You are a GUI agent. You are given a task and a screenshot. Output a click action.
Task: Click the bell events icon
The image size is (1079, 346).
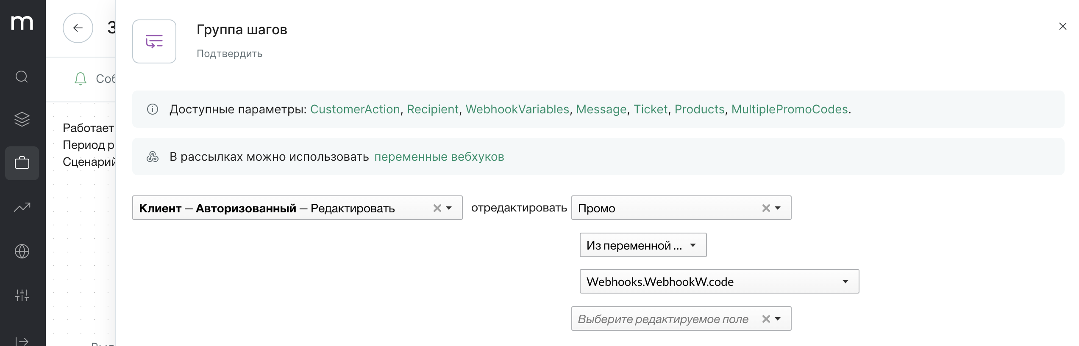click(x=81, y=79)
